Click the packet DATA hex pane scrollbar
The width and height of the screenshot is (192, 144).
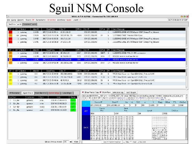(186, 127)
